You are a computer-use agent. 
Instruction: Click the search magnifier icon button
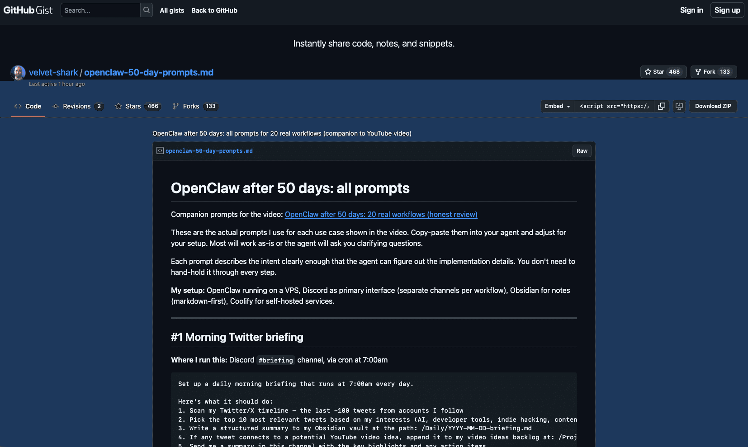point(146,10)
